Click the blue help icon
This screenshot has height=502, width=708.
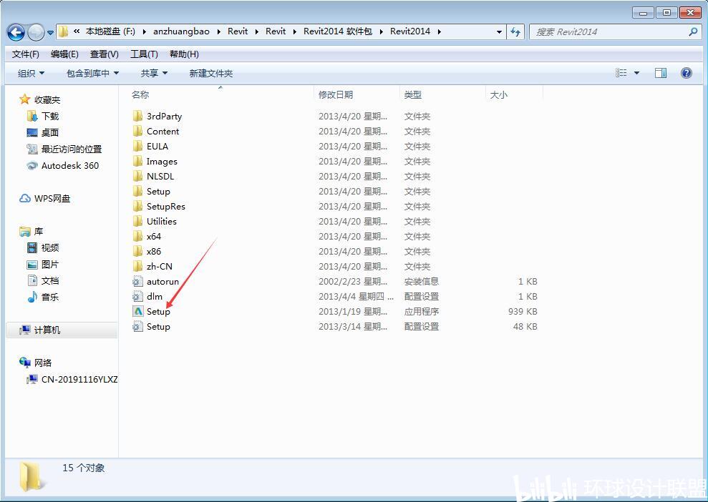(x=687, y=73)
